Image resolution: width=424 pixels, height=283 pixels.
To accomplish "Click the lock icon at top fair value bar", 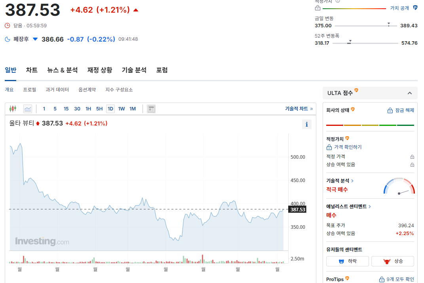I will [x=318, y=8].
